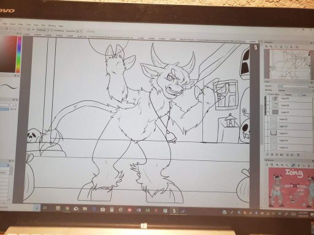Enable the Clipping checkbox
This screenshot has height=235, width=314.
pos(283,94)
